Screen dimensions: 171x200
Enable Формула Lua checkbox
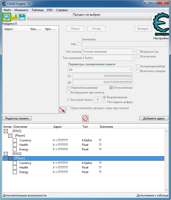point(138,52)
